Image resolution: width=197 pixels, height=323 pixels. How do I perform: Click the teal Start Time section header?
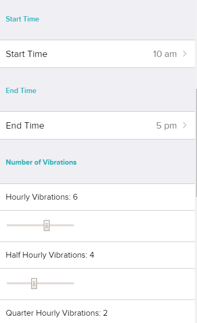[22, 19]
